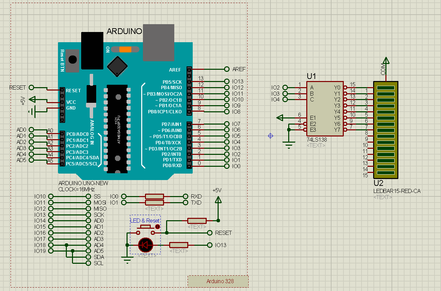Click the CLOCK=16MHz property text
This screenshot has width=441, height=291.
point(76,189)
